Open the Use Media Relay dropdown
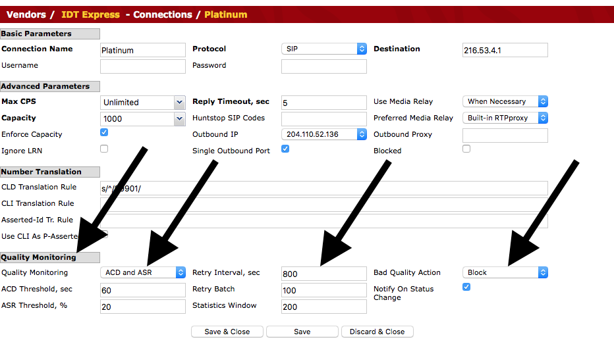 (x=505, y=101)
